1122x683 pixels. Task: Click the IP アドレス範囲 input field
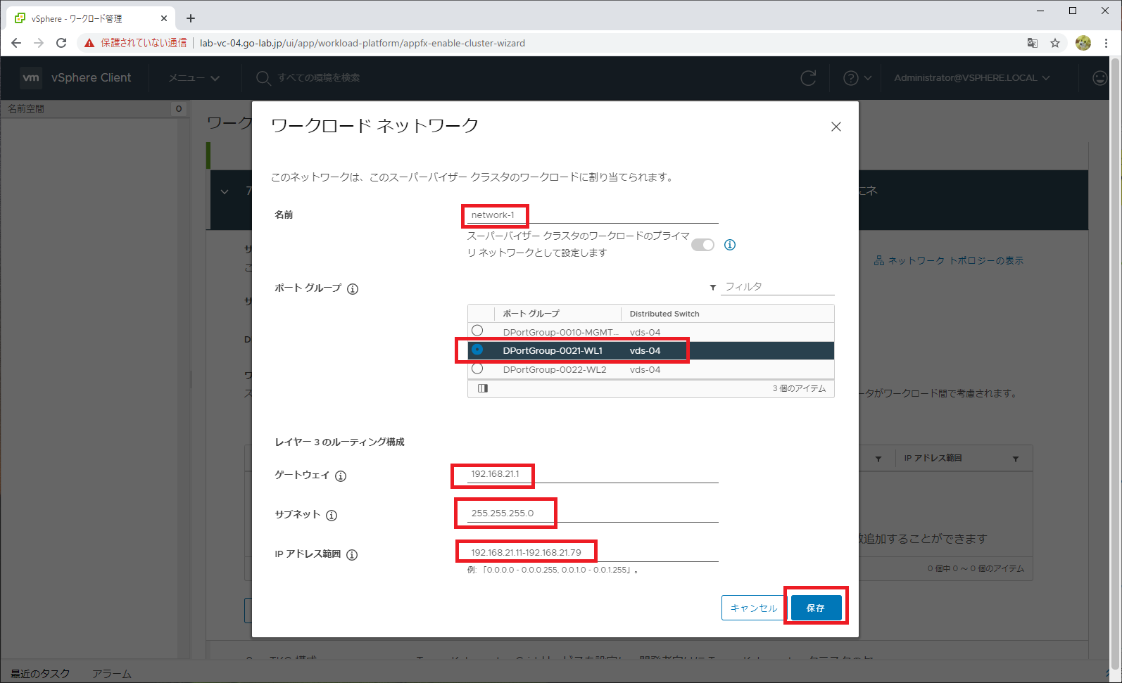pos(593,553)
